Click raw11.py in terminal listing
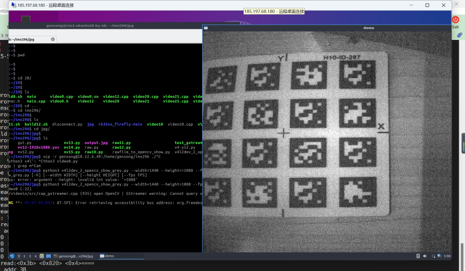Image resolution: width=465 pixels, height=271 pixels. pyautogui.click(x=121, y=143)
